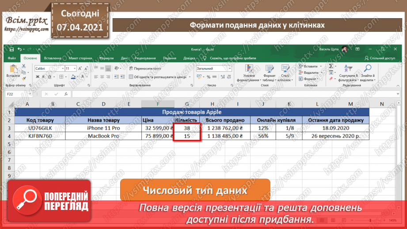Viewport: 407px width, 229px height.
Task: Select column F header
Action: (158, 104)
